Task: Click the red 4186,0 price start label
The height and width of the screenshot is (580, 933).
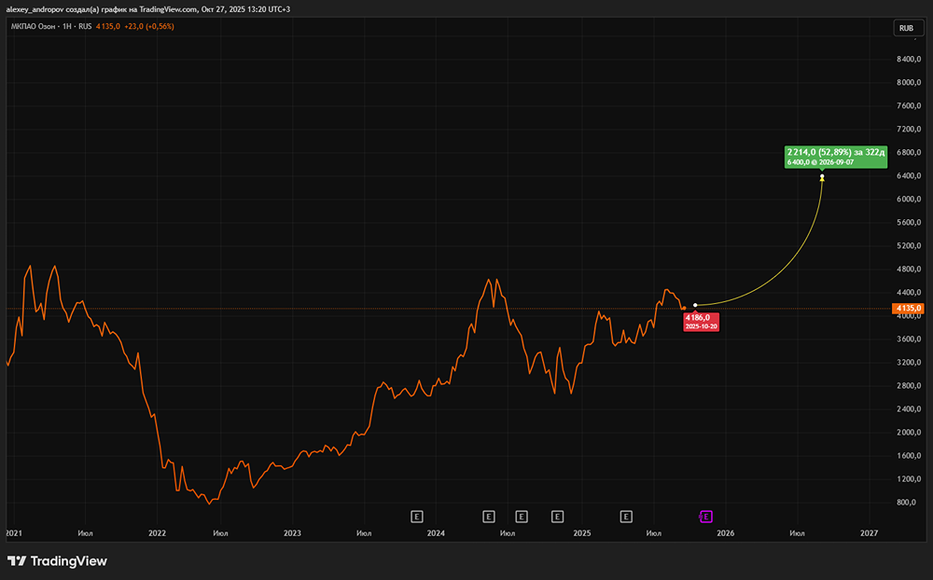Action: 701,322
